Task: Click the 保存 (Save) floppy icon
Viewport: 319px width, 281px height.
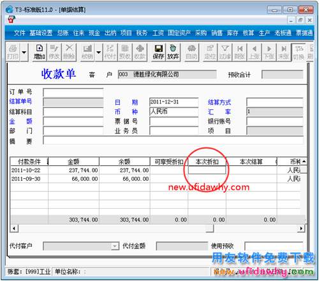Action: [158, 52]
